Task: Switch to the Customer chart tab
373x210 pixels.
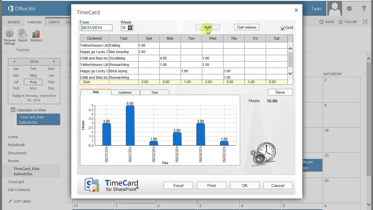Action: pyautogui.click(x=125, y=92)
